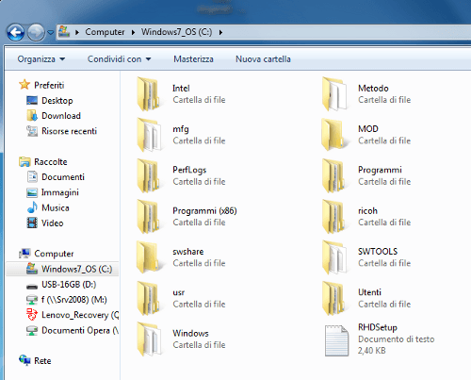Click the RHDSetup file name
This screenshot has width=471, height=380.
pyautogui.click(x=378, y=327)
